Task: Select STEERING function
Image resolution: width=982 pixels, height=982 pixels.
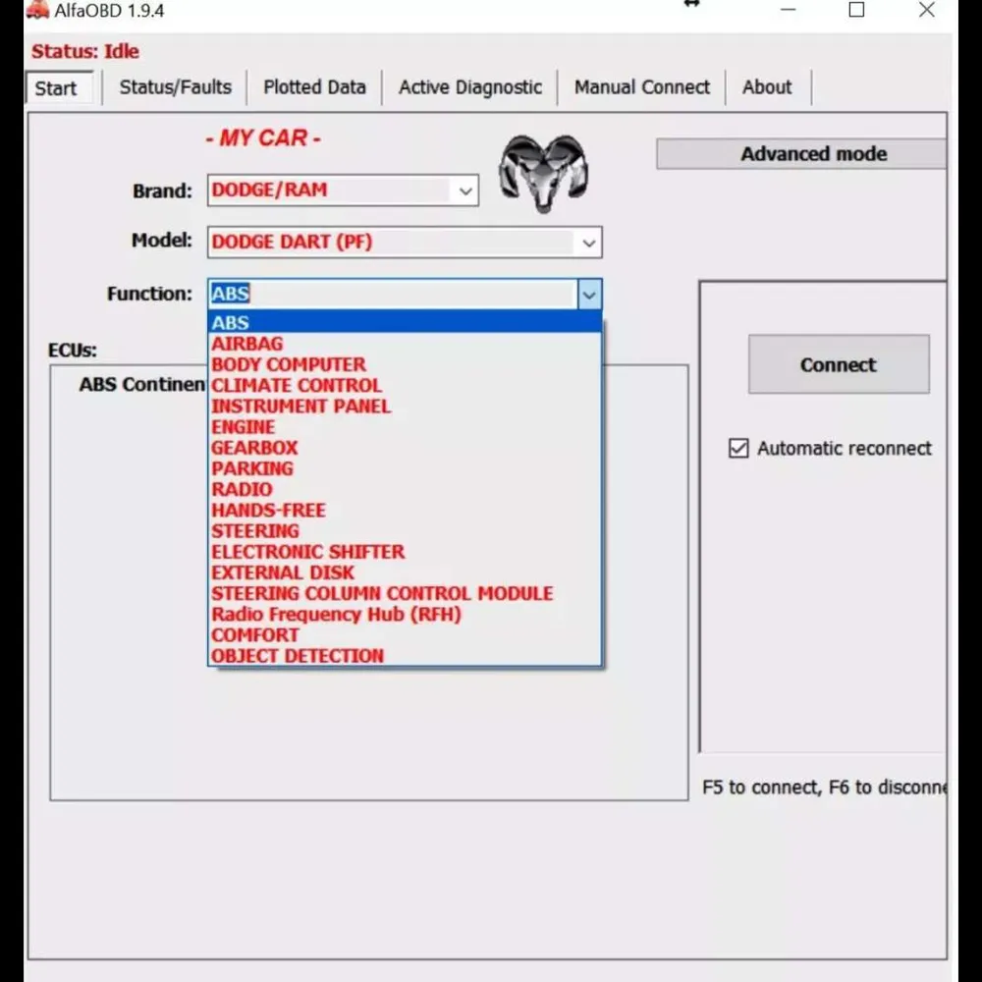Action: click(405, 530)
